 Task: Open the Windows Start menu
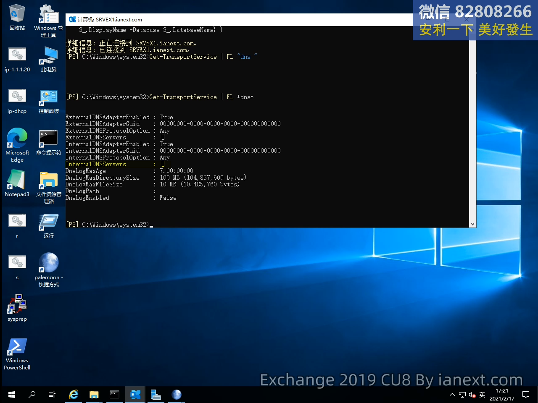point(12,395)
